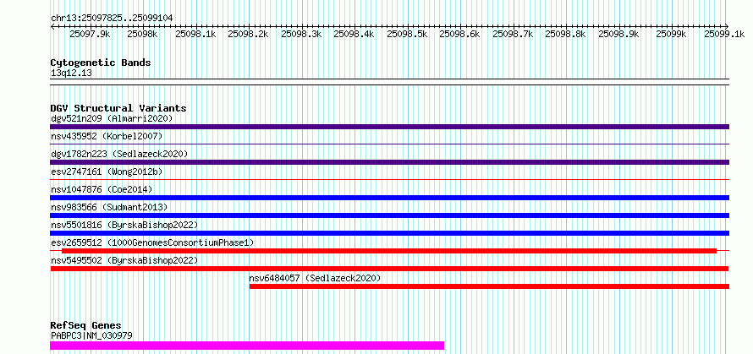Image resolution: width=753 pixels, height=354 pixels.
Task: Click the dgv521n209 (Almarri2020) variant label
Action: pyautogui.click(x=112, y=118)
